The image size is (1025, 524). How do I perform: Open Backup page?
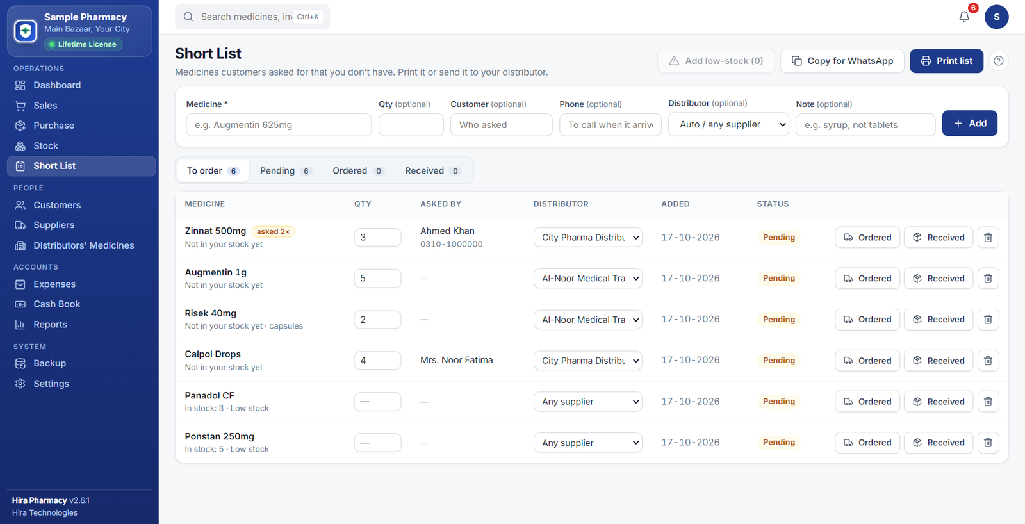pyautogui.click(x=81, y=363)
